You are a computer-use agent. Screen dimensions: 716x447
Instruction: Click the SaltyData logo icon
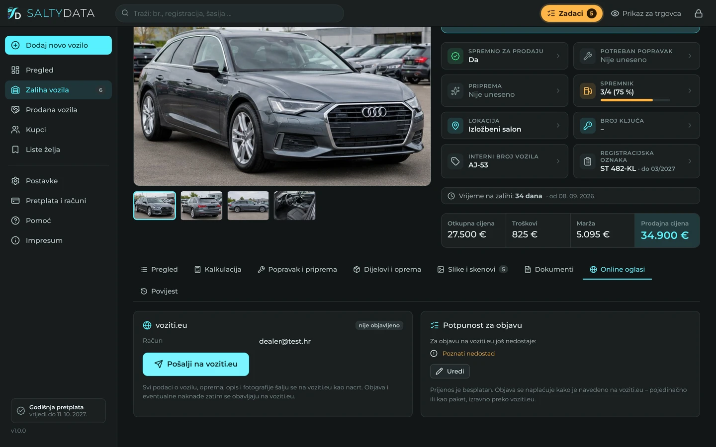[14, 13]
